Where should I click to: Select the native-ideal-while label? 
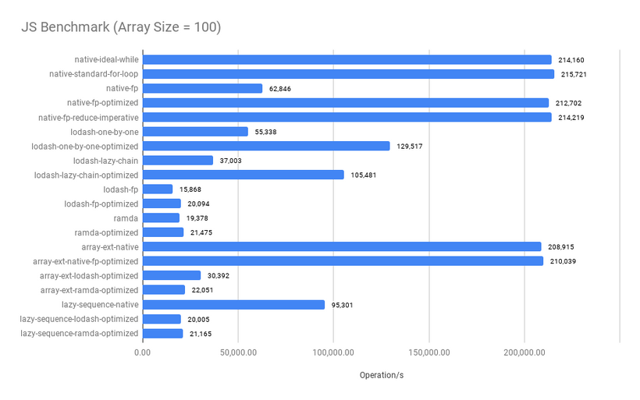tap(106, 59)
